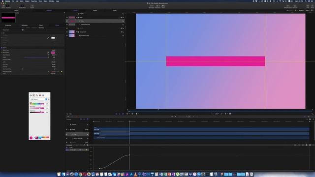Open the Behaviors toolbar popup
This screenshot has height=177, width=315.
click(x=157, y=6)
